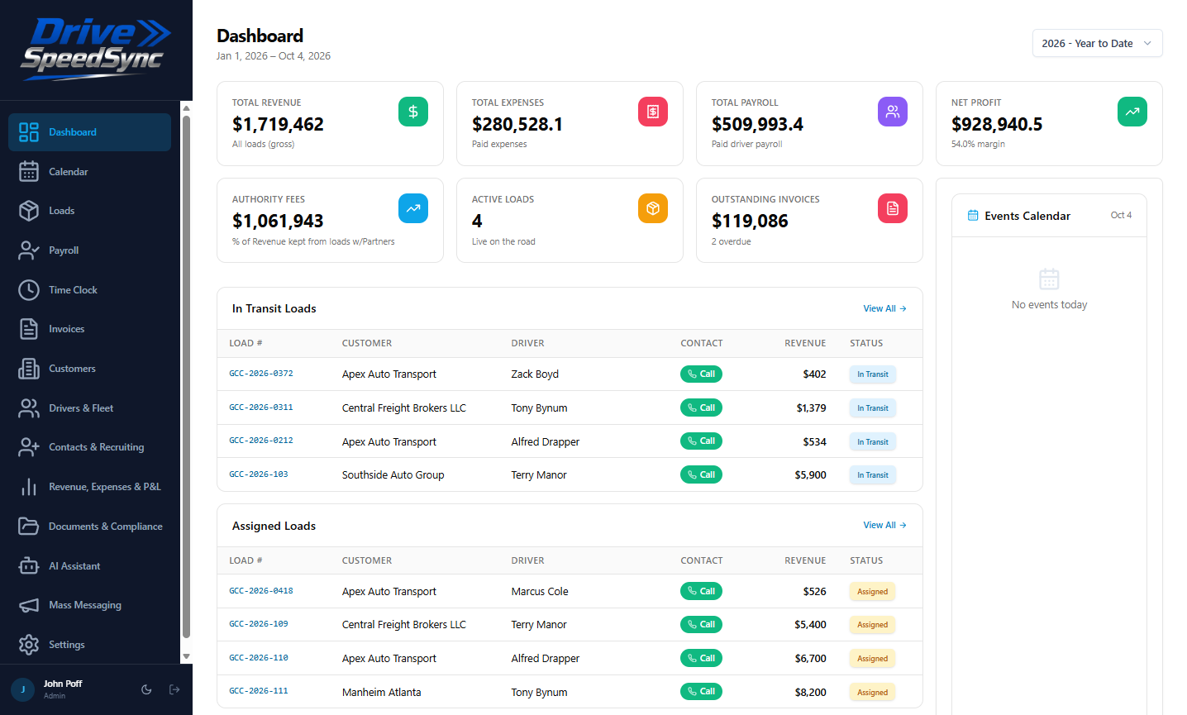Click the AI Assistant robot icon

click(29, 566)
